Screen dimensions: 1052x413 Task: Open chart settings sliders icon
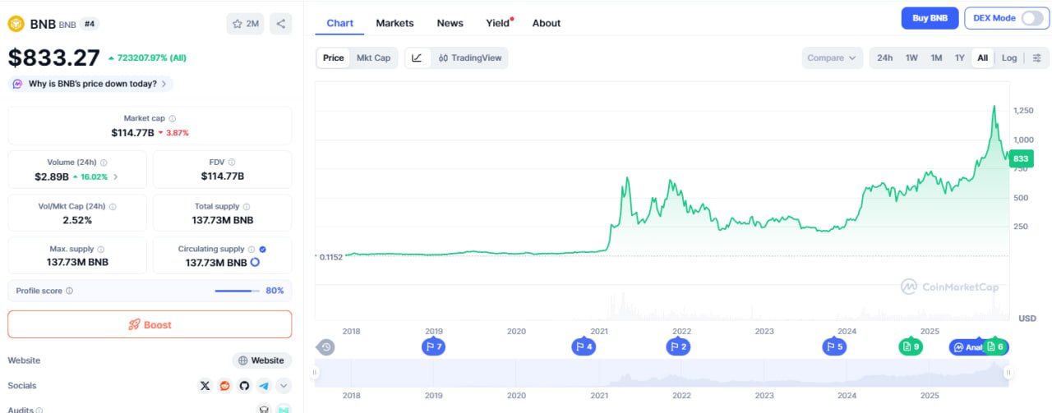point(1036,57)
